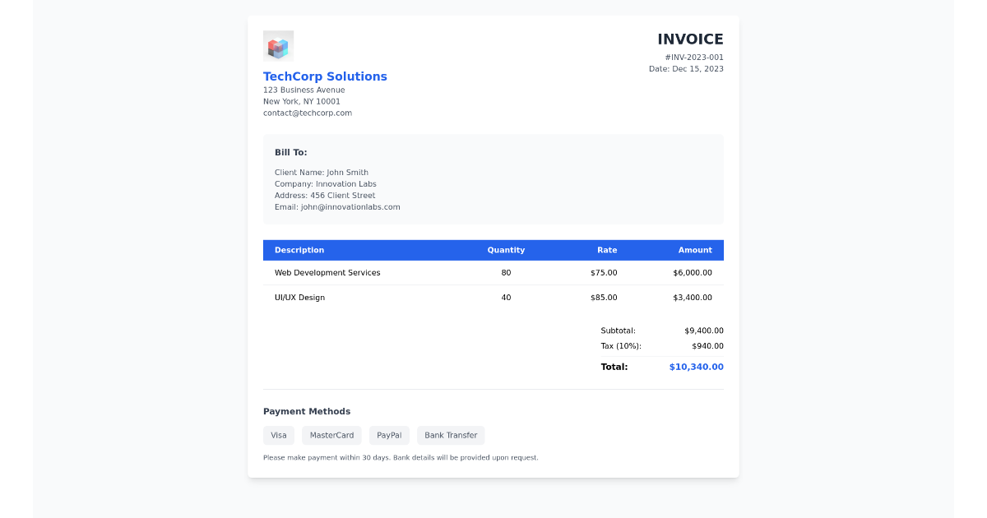The height and width of the screenshot is (518, 987).
Task: Select the Visa payment method badge
Action: click(279, 435)
